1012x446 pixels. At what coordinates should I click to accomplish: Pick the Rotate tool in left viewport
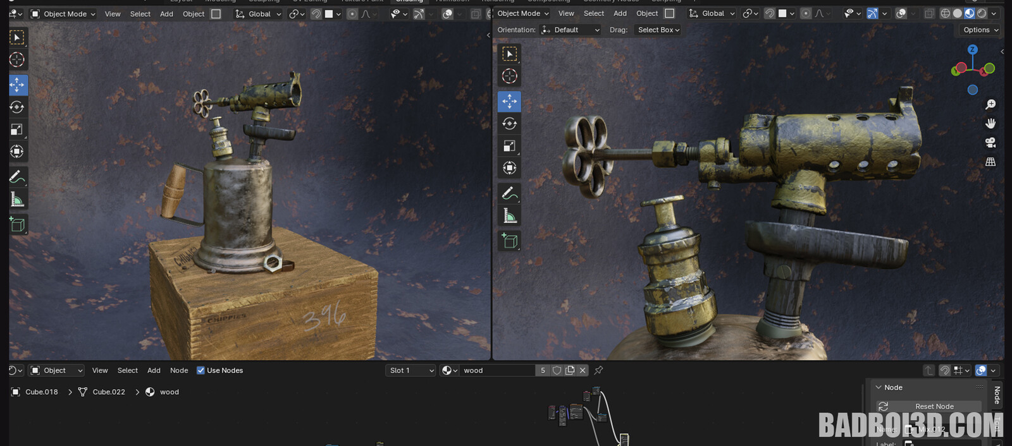click(18, 107)
